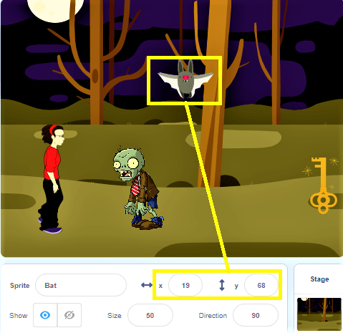Click the zombie sprite on the stage
This screenshot has width=343, height=333.
click(x=138, y=188)
